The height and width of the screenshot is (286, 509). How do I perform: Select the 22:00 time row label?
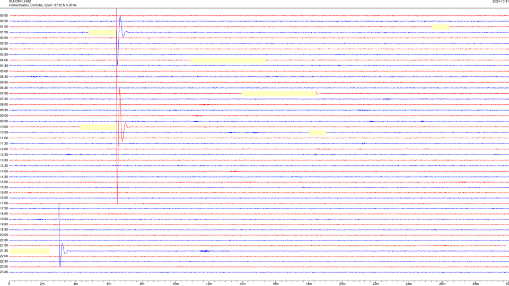[x=4, y=256]
